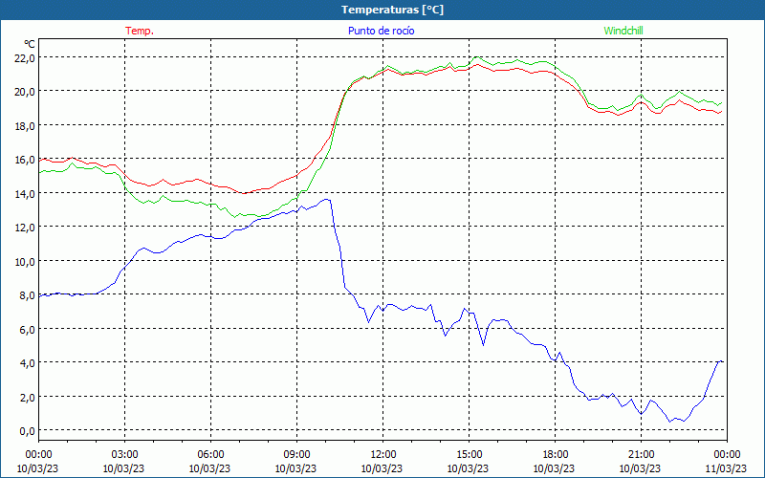Click the '10,0' y-axis value
Viewport: 765px width, 478px height.
26,261
